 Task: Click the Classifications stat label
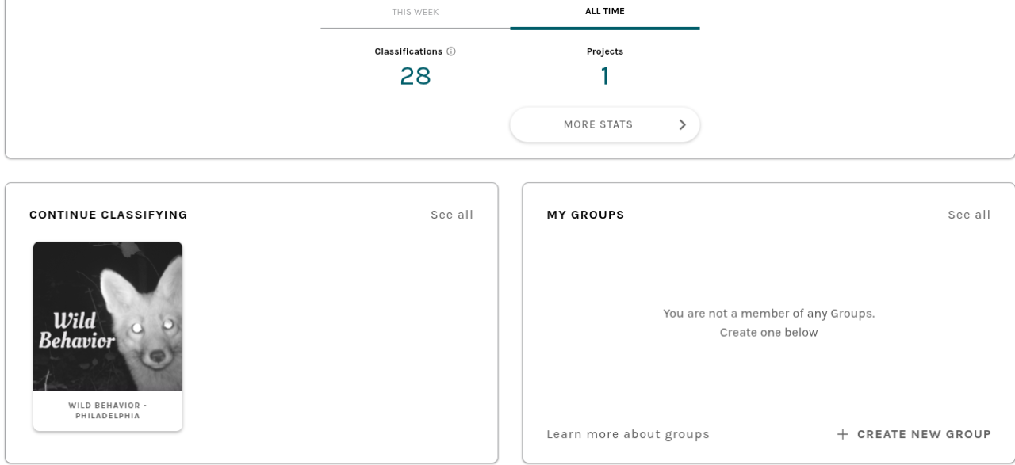coord(408,51)
